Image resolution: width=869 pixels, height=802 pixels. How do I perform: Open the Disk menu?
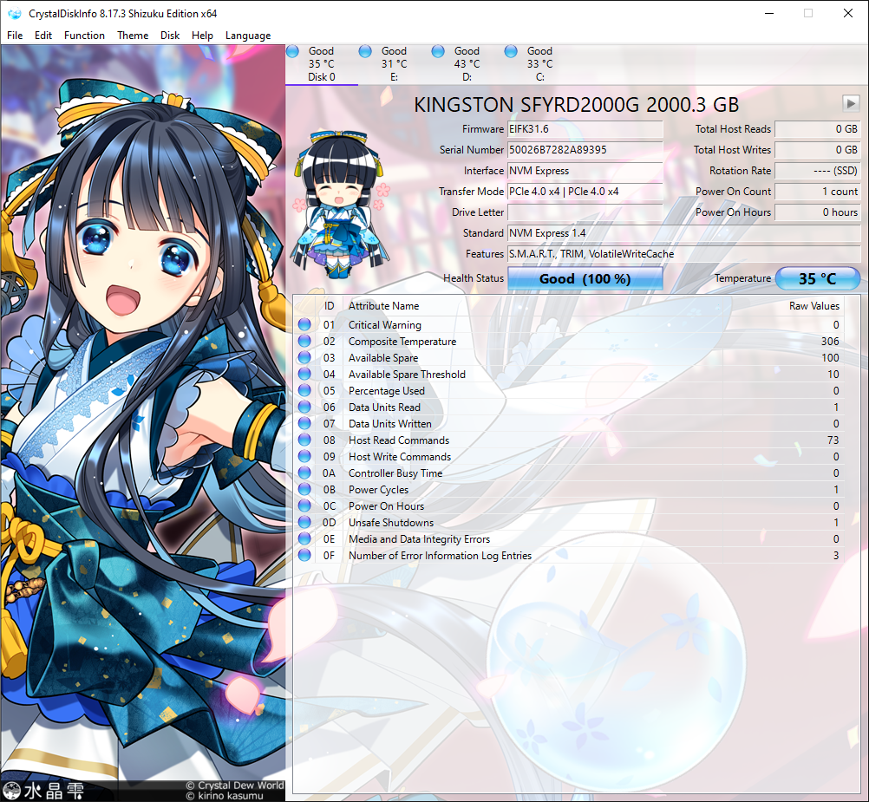pyautogui.click(x=170, y=35)
